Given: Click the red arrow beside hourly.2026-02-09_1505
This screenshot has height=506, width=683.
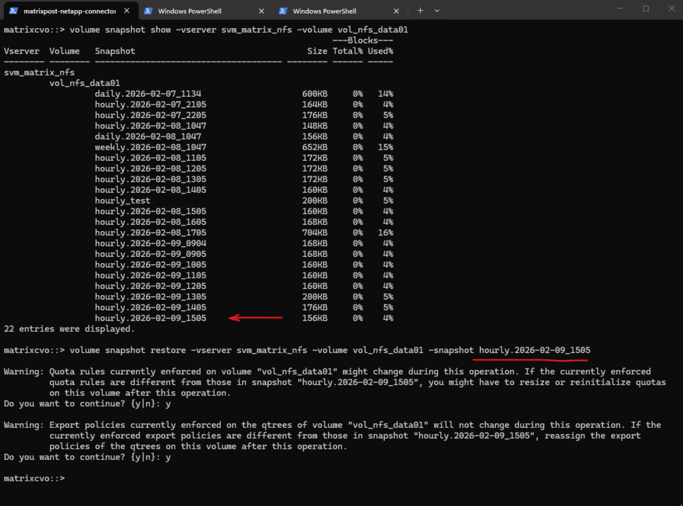Looking at the screenshot, I should click(256, 318).
